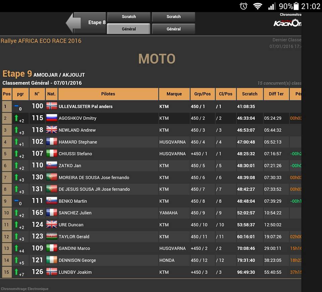Tap the alarm clock status icon
This screenshot has width=322, height=292.
pos(244,6)
